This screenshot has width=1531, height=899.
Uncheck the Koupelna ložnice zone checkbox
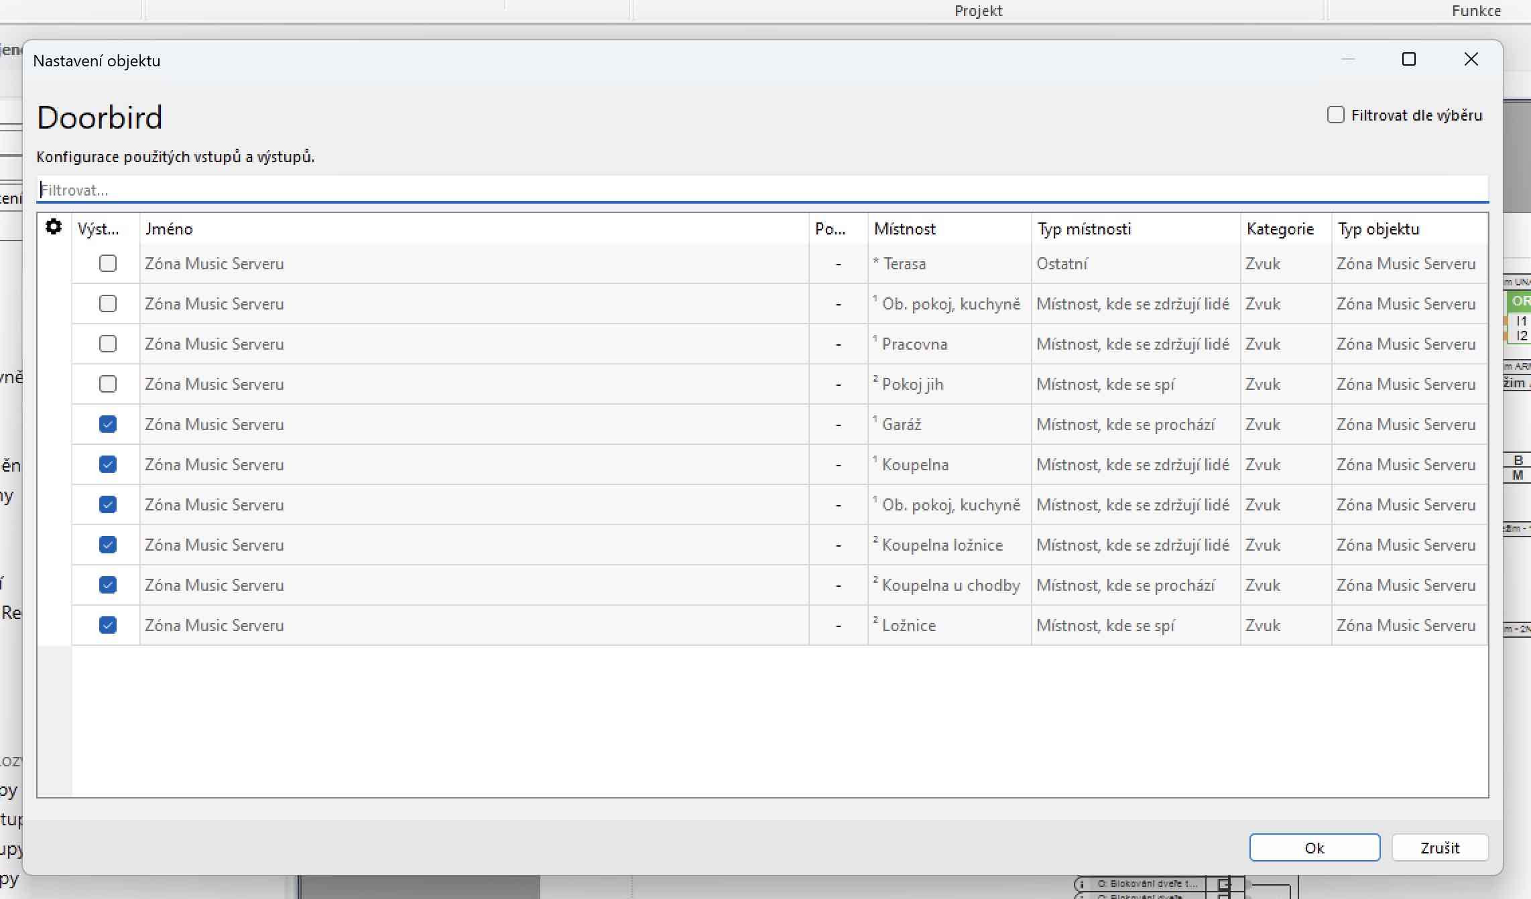(x=108, y=545)
